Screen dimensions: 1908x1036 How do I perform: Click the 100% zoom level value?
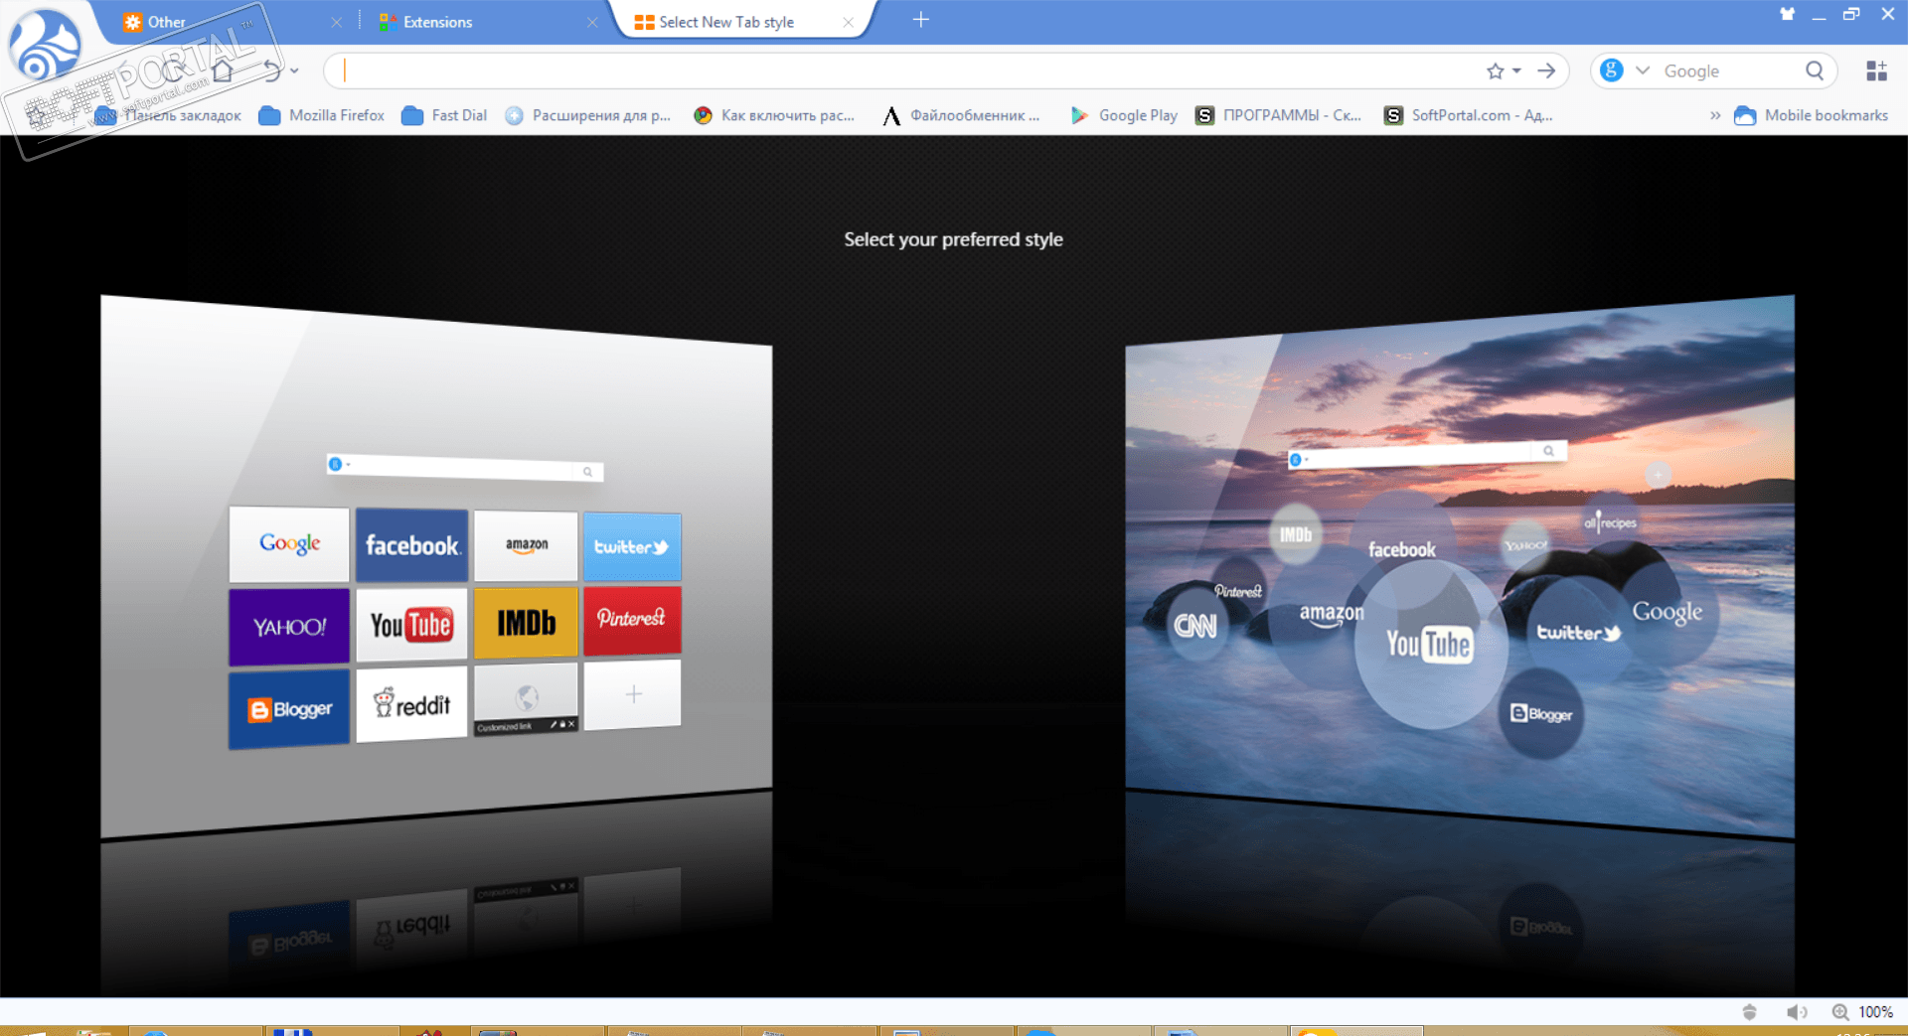point(1875,1012)
